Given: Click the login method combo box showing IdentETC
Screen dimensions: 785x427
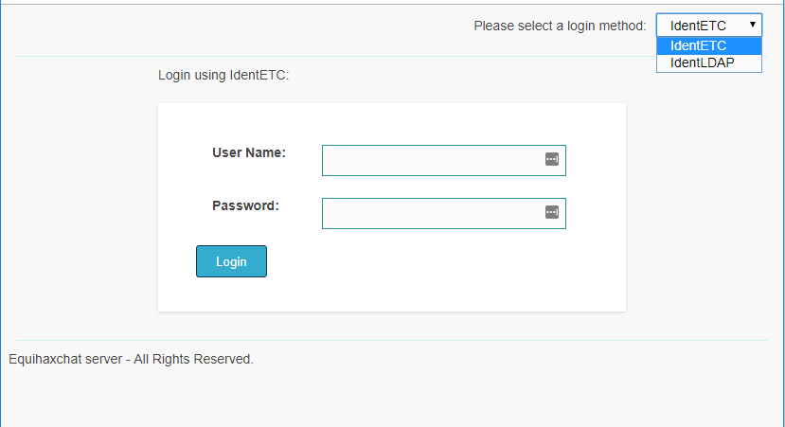Looking at the screenshot, I should tap(699, 26).
